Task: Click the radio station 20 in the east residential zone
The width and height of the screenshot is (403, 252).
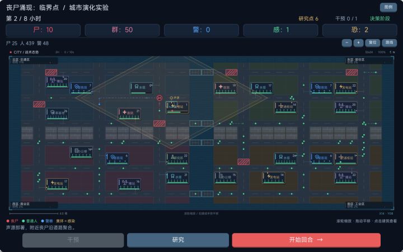Action: coord(346,107)
